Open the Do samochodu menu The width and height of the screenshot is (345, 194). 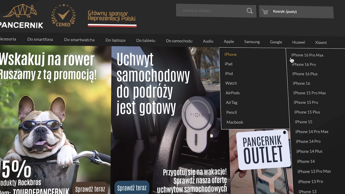pos(179,41)
